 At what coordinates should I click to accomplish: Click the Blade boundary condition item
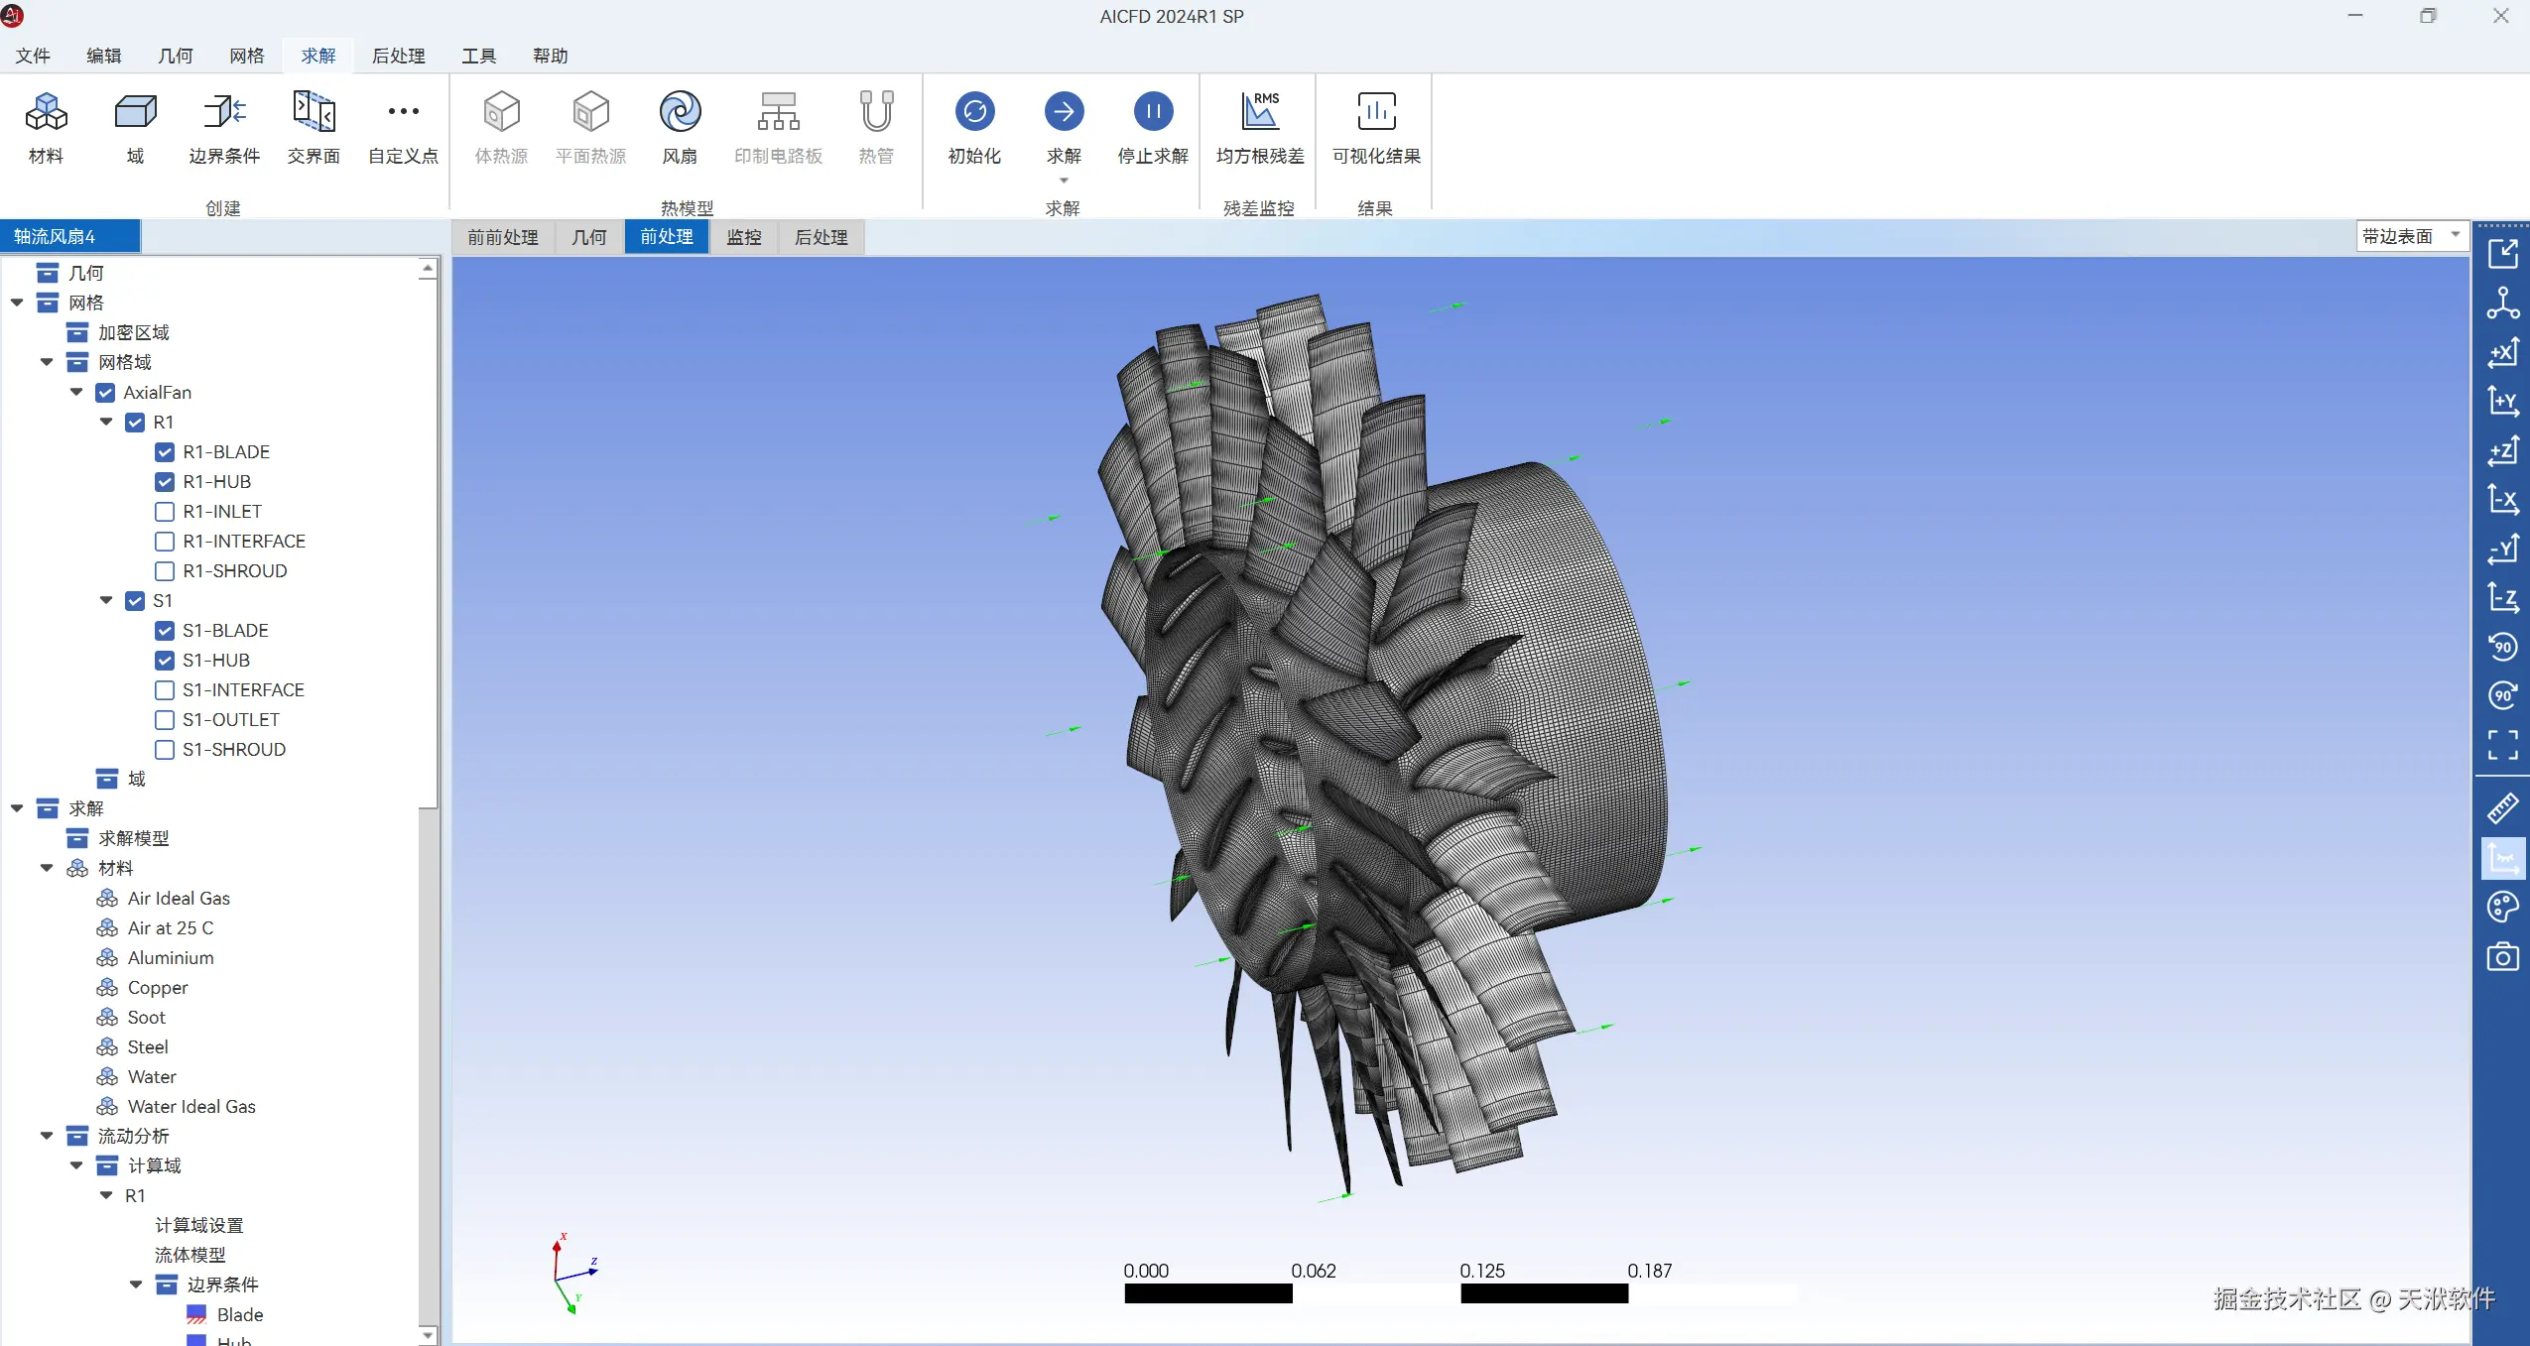coord(239,1315)
